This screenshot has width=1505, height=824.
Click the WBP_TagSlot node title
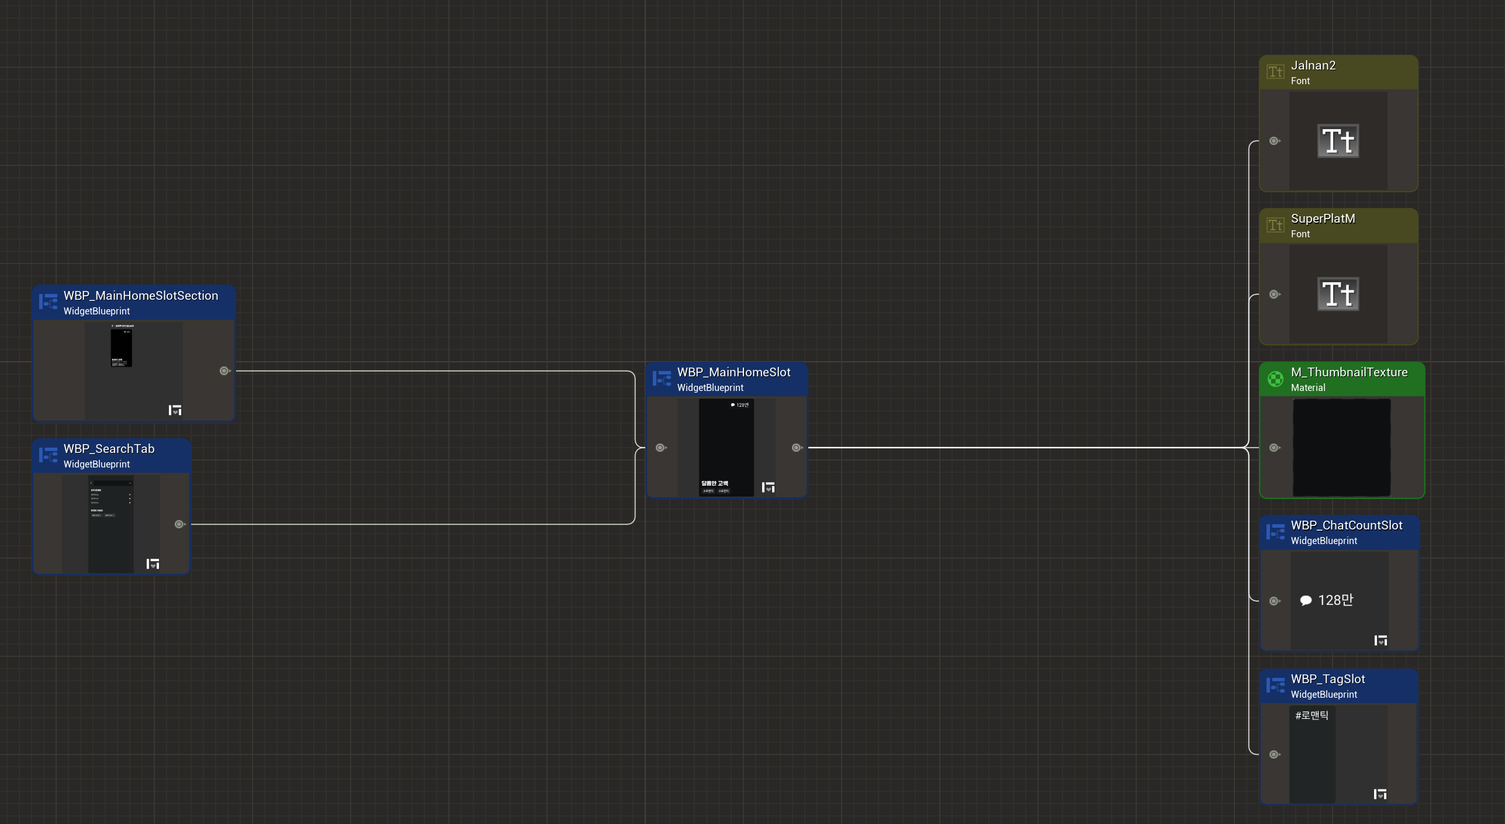point(1327,679)
